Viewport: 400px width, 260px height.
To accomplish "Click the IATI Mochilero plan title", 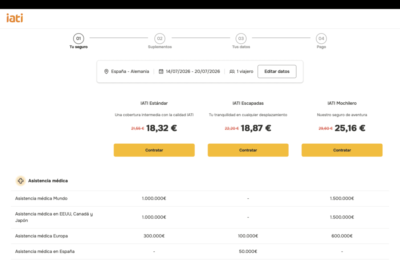I will pyautogui.click(x=342, y=103).
